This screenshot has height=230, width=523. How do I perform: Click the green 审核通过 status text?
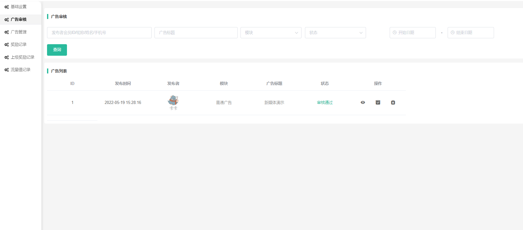[x=325, y=103]
